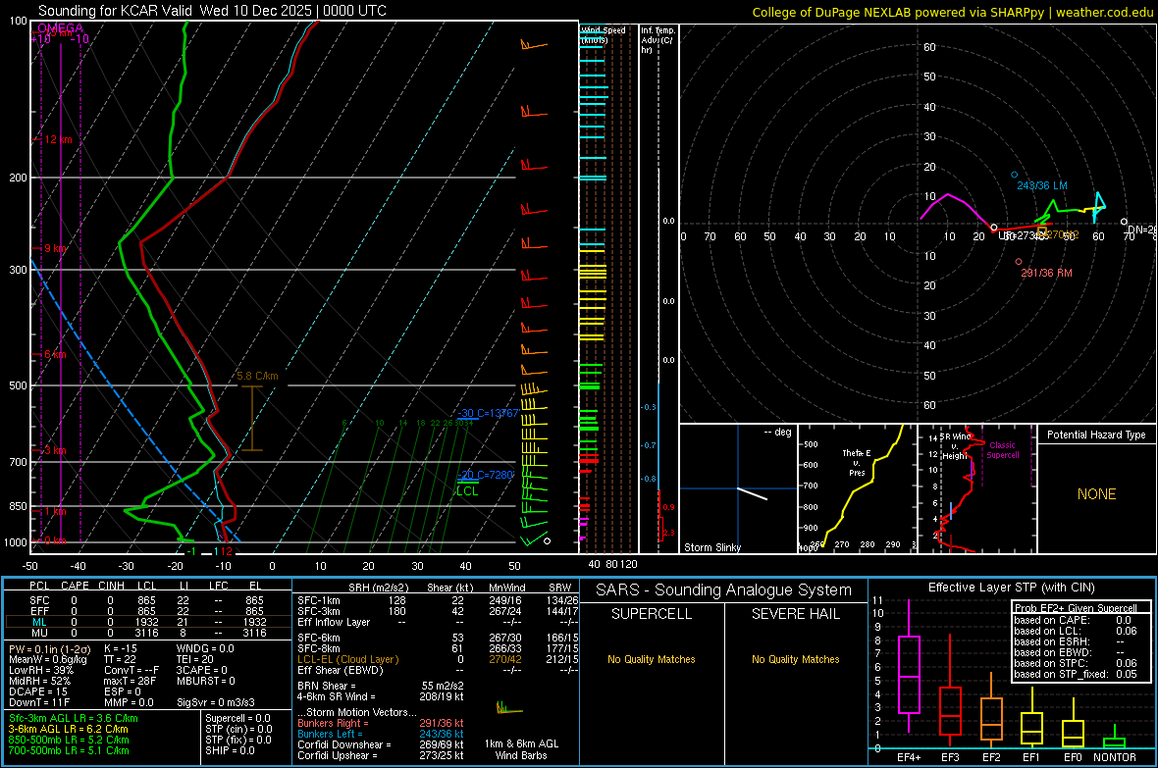Select the EFF parcel row
Screen dimensions: 1158x768
148,611
